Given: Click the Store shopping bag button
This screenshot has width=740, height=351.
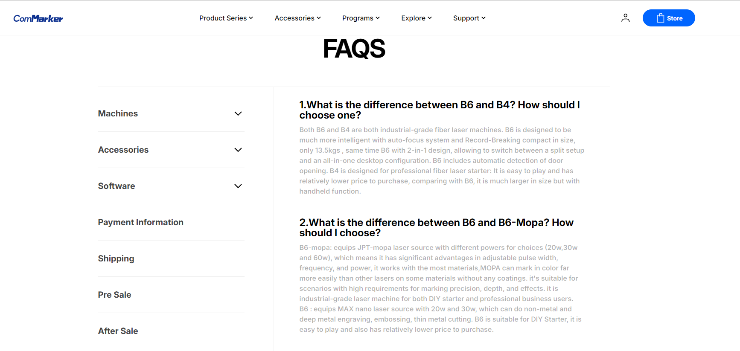Looking at the screenshot, I should [668, 18].
